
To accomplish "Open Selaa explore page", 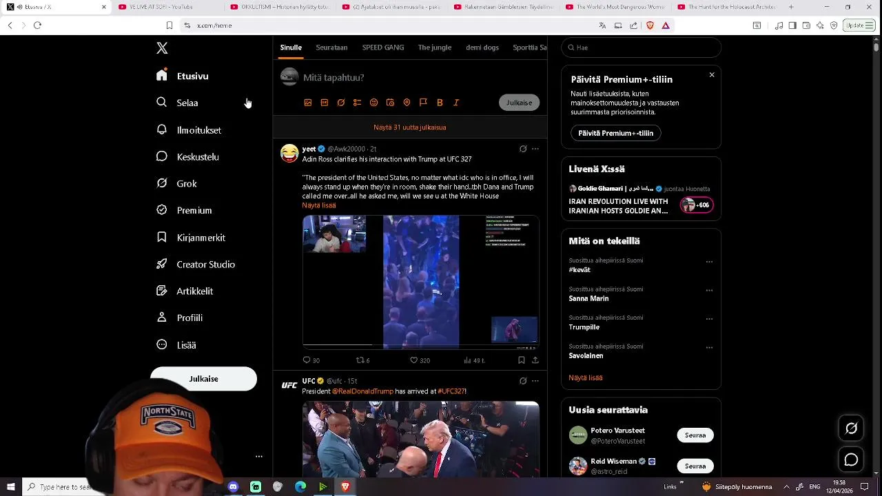I will click(177, 103).
